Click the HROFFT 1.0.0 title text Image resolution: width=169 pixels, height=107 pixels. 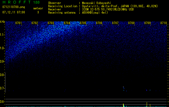coord(21,2)
